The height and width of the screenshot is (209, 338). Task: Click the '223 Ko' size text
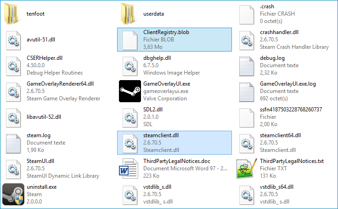151,176
